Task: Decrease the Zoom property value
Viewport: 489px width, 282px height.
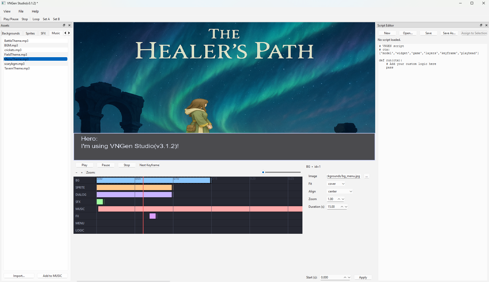Action: [x=343, y=199]
